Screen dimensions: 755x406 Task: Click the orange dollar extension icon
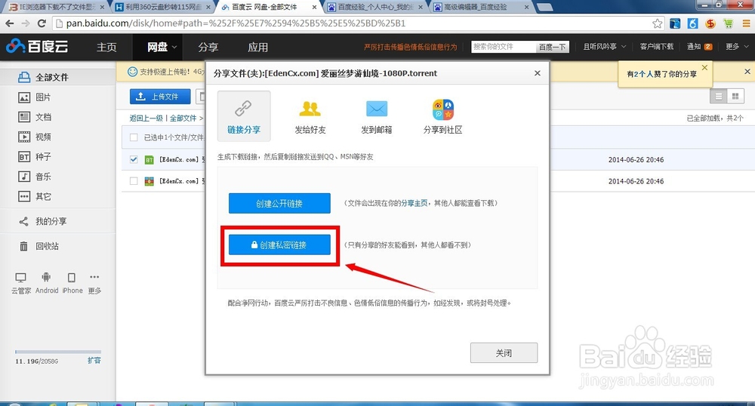[710, 23]
